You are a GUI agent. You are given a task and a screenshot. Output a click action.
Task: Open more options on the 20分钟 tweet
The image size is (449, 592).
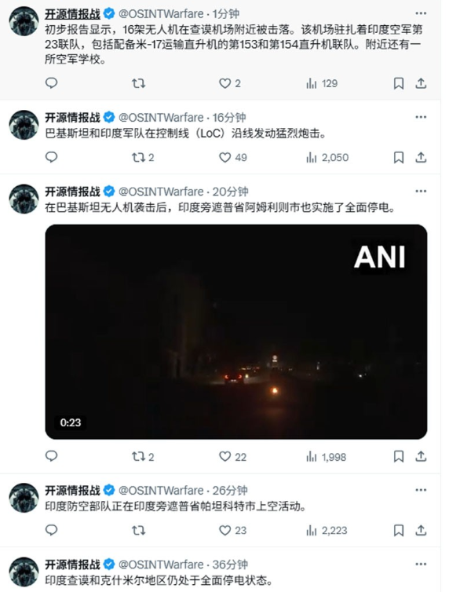tap(421, 192)
